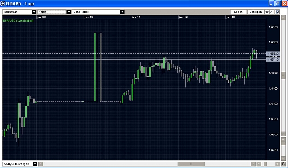The width and height of the screenshot is (288, 168).
Task: Click the vertical price scrollbar thumb
Action: [283, 76]
